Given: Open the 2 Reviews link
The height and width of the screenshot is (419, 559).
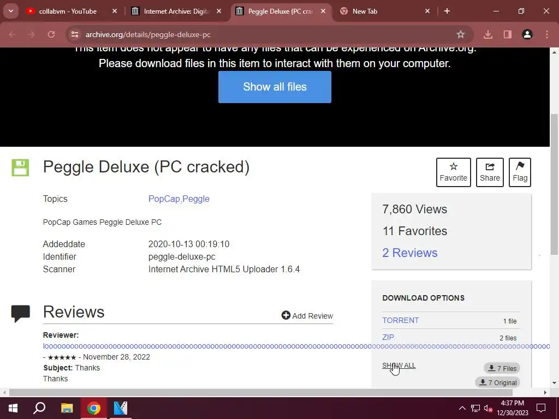Looking at the screenshot, I should 409,253.
